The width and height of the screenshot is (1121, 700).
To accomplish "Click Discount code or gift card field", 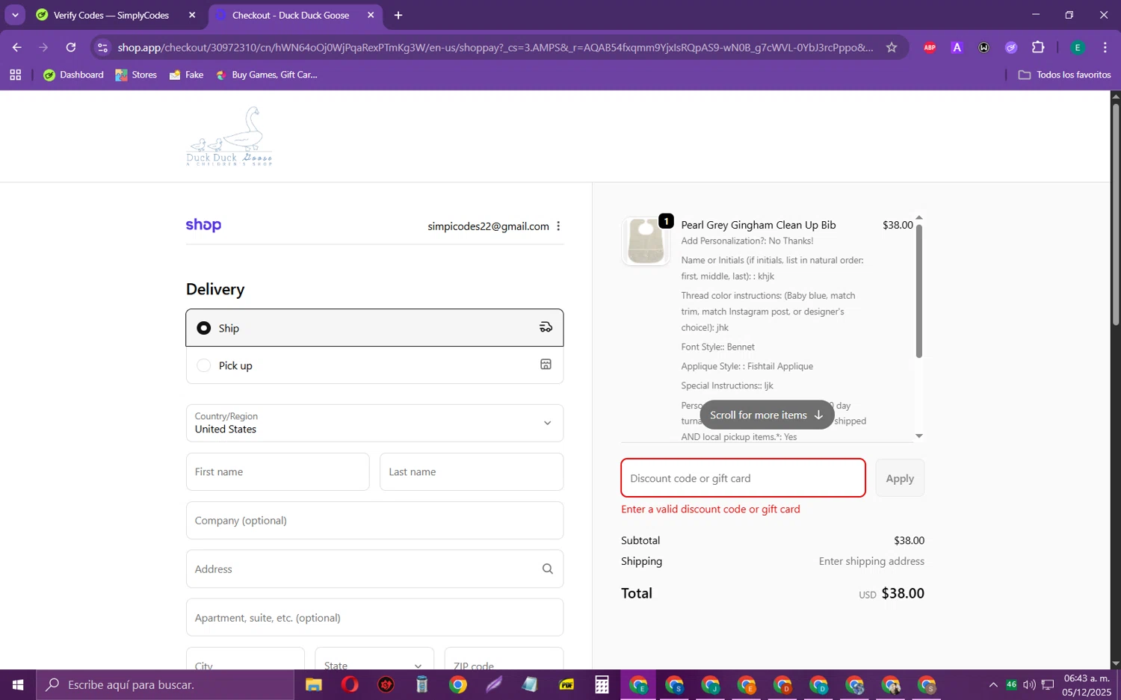I will coord(743,478).
